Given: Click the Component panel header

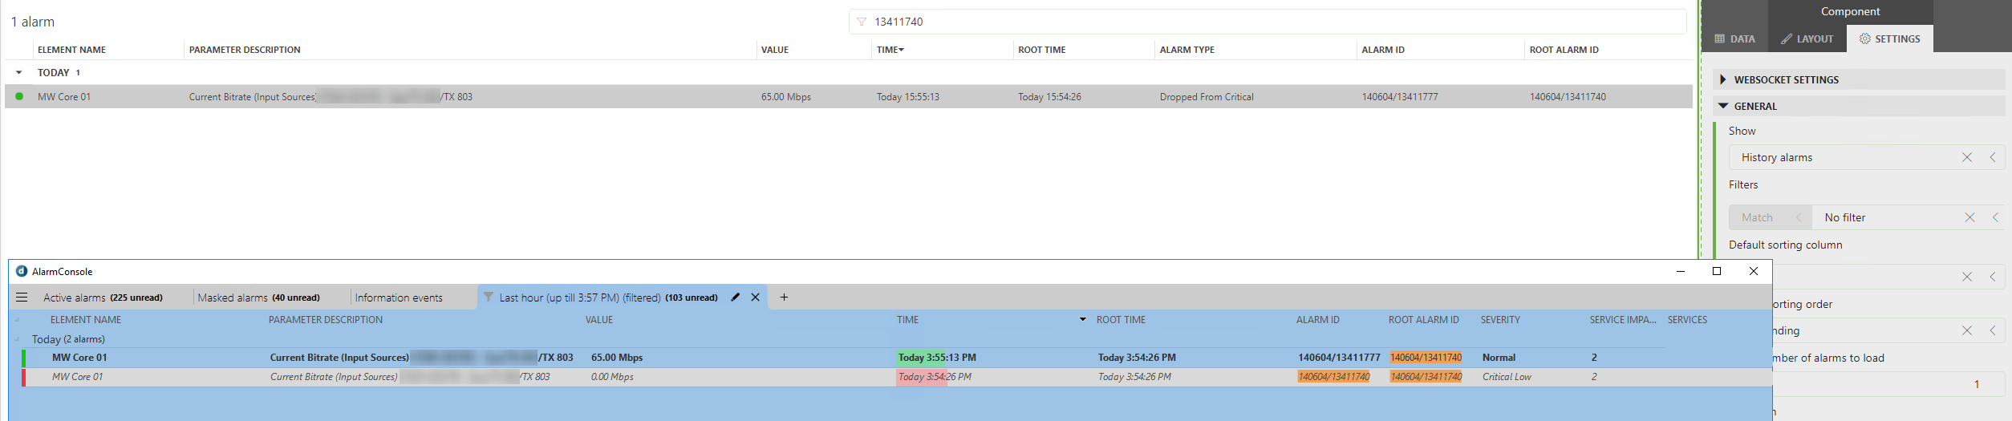Looking at the screenshot, I should coord(1850,11).
